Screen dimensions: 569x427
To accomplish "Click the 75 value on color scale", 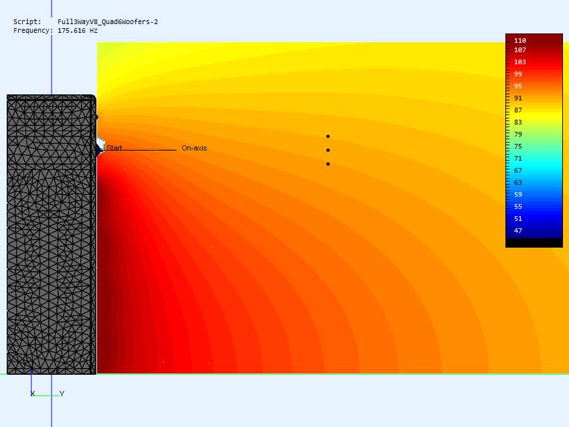I will coord(518,146).
